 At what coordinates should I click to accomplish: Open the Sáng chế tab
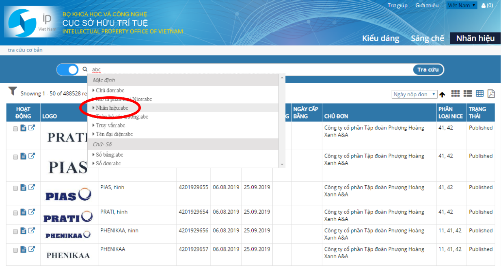click(428, 39)
